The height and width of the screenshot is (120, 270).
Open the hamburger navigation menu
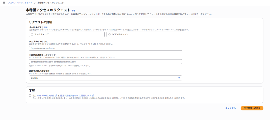click(4, 2)
